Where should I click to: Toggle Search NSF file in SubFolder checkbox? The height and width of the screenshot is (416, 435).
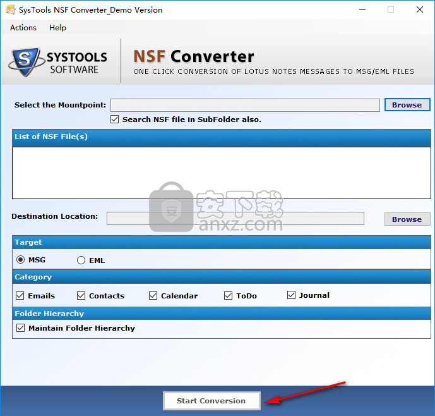pos(115,119)
